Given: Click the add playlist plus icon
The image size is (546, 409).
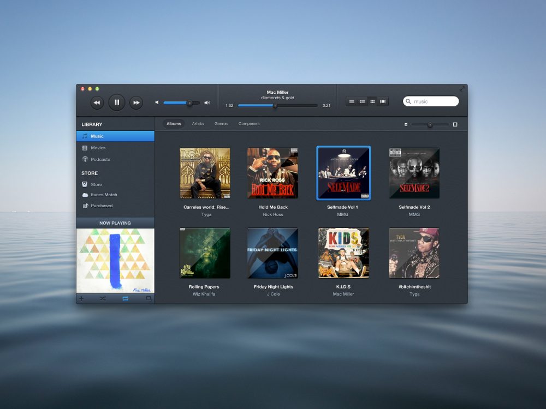Looking at the screenshot, I should [x=81, y=299].
